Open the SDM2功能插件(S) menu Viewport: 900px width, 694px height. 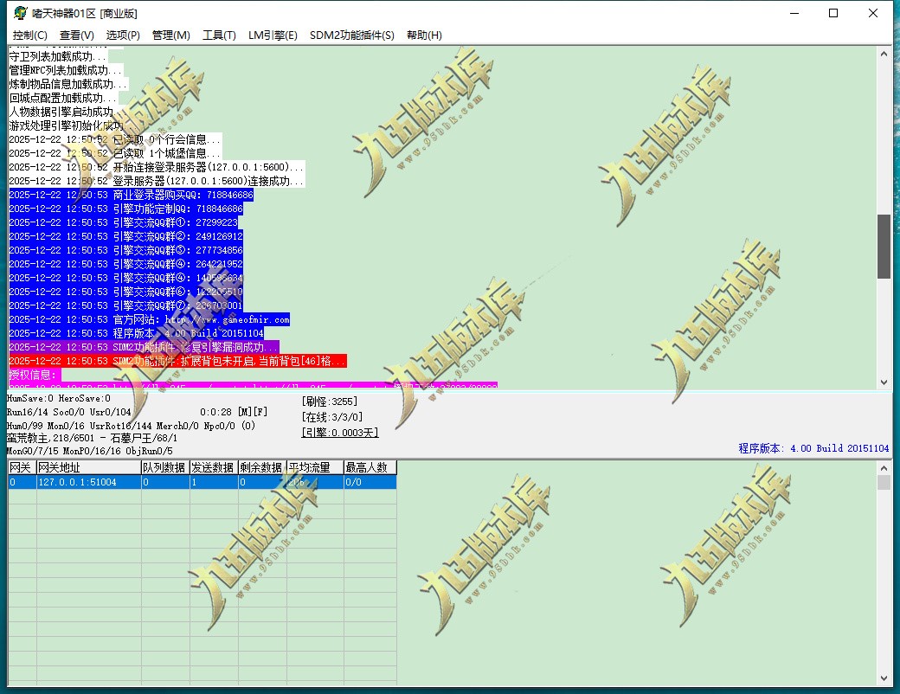[x=352, y=35]
